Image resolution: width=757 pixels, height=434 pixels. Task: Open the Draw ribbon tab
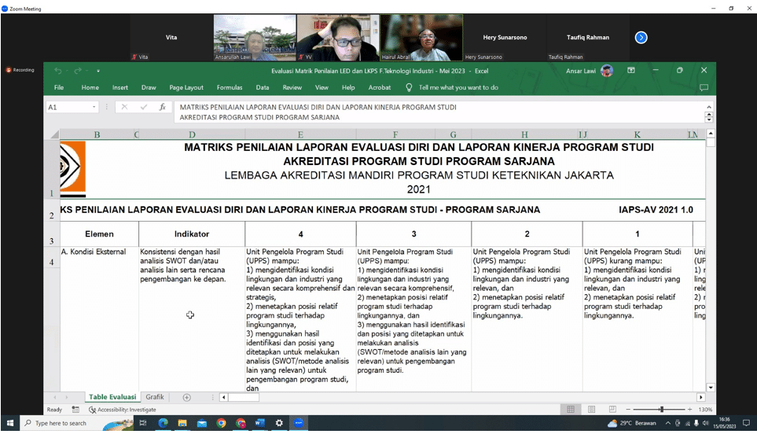click(149, 87)
